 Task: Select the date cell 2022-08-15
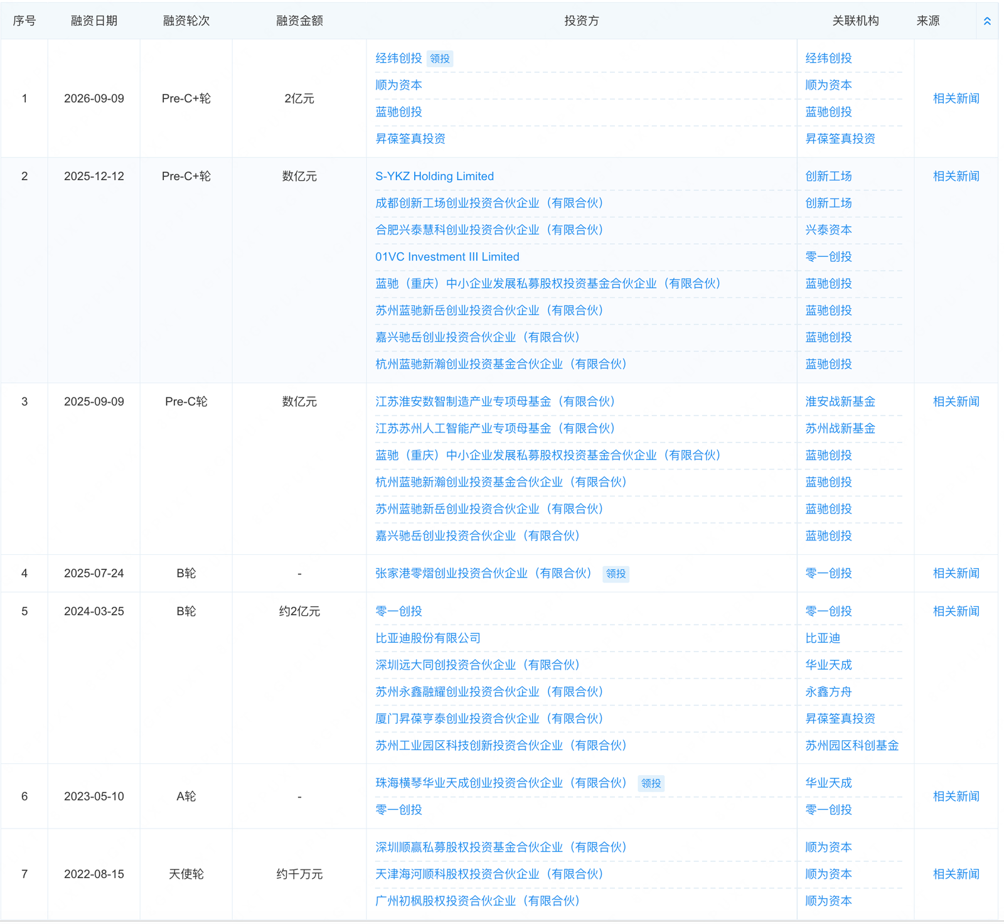click(x=94, y=874)
